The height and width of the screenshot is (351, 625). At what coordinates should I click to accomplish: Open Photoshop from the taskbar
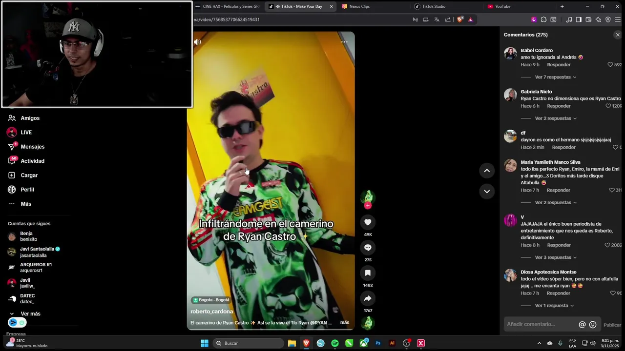pos(378,343)
